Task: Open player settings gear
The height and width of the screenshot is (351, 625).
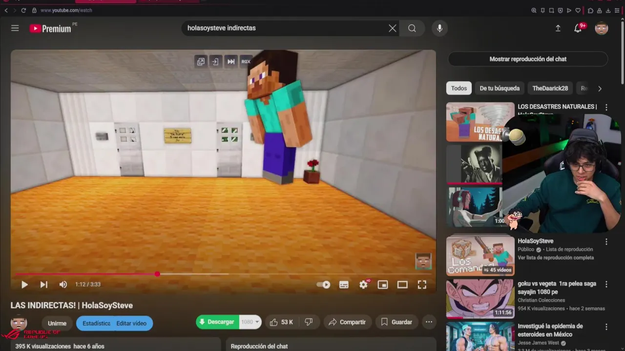Action: coord(363,285)
